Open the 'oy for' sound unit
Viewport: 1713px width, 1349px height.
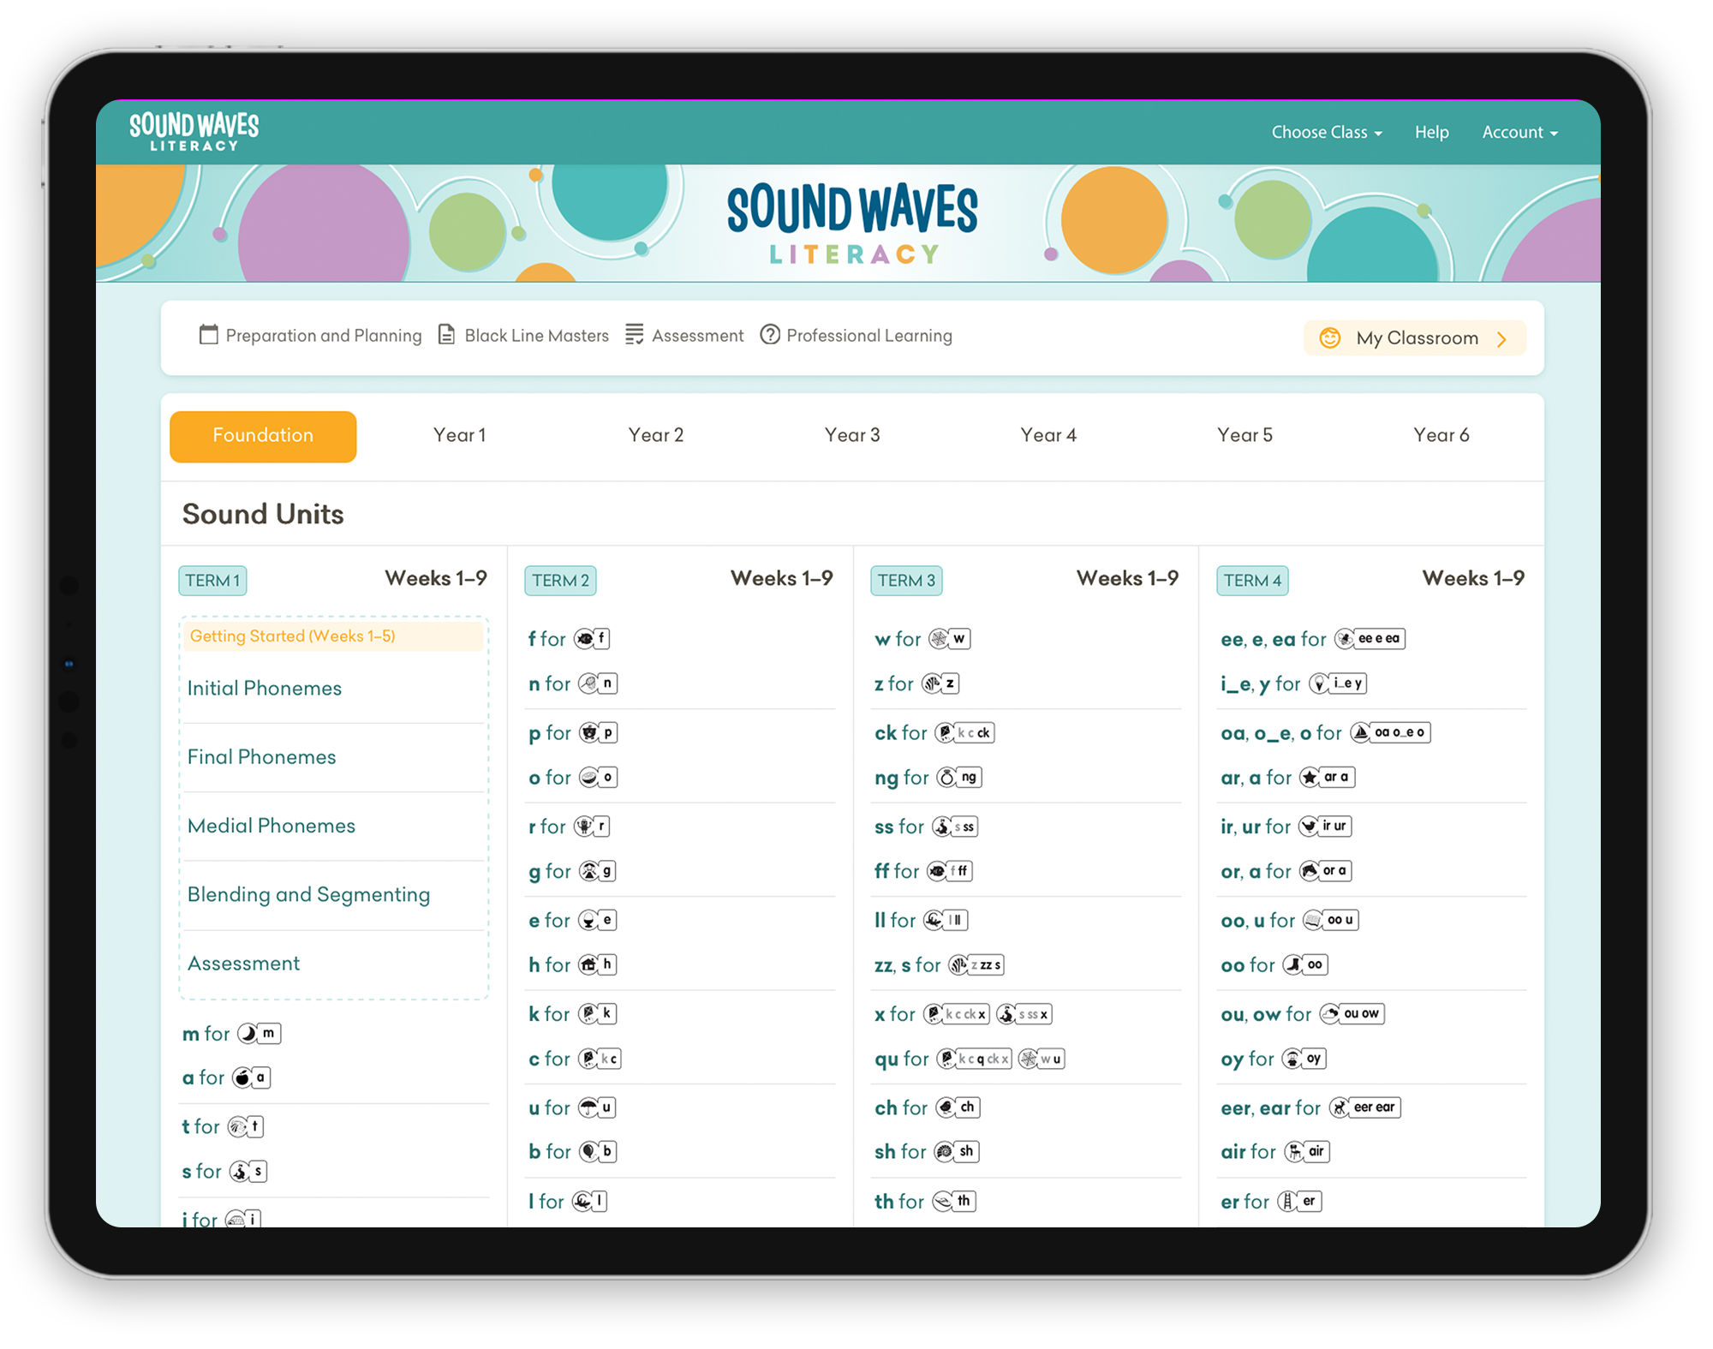[x=1274, y=1060]
